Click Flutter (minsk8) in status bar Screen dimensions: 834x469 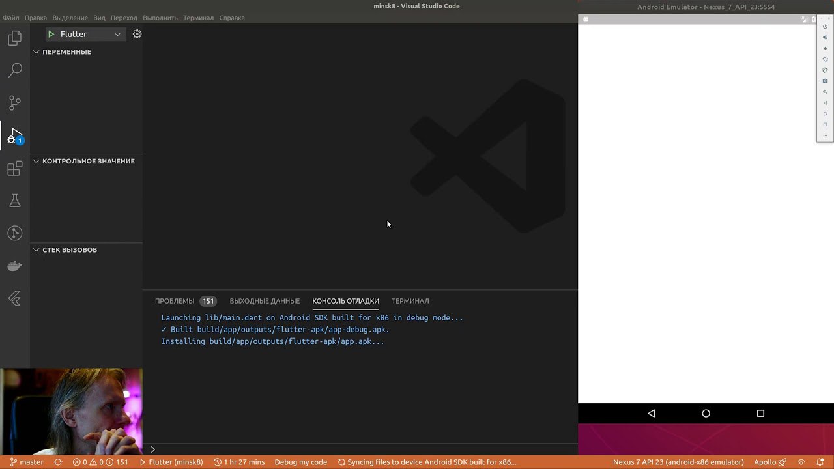click(x=171, y=462)
